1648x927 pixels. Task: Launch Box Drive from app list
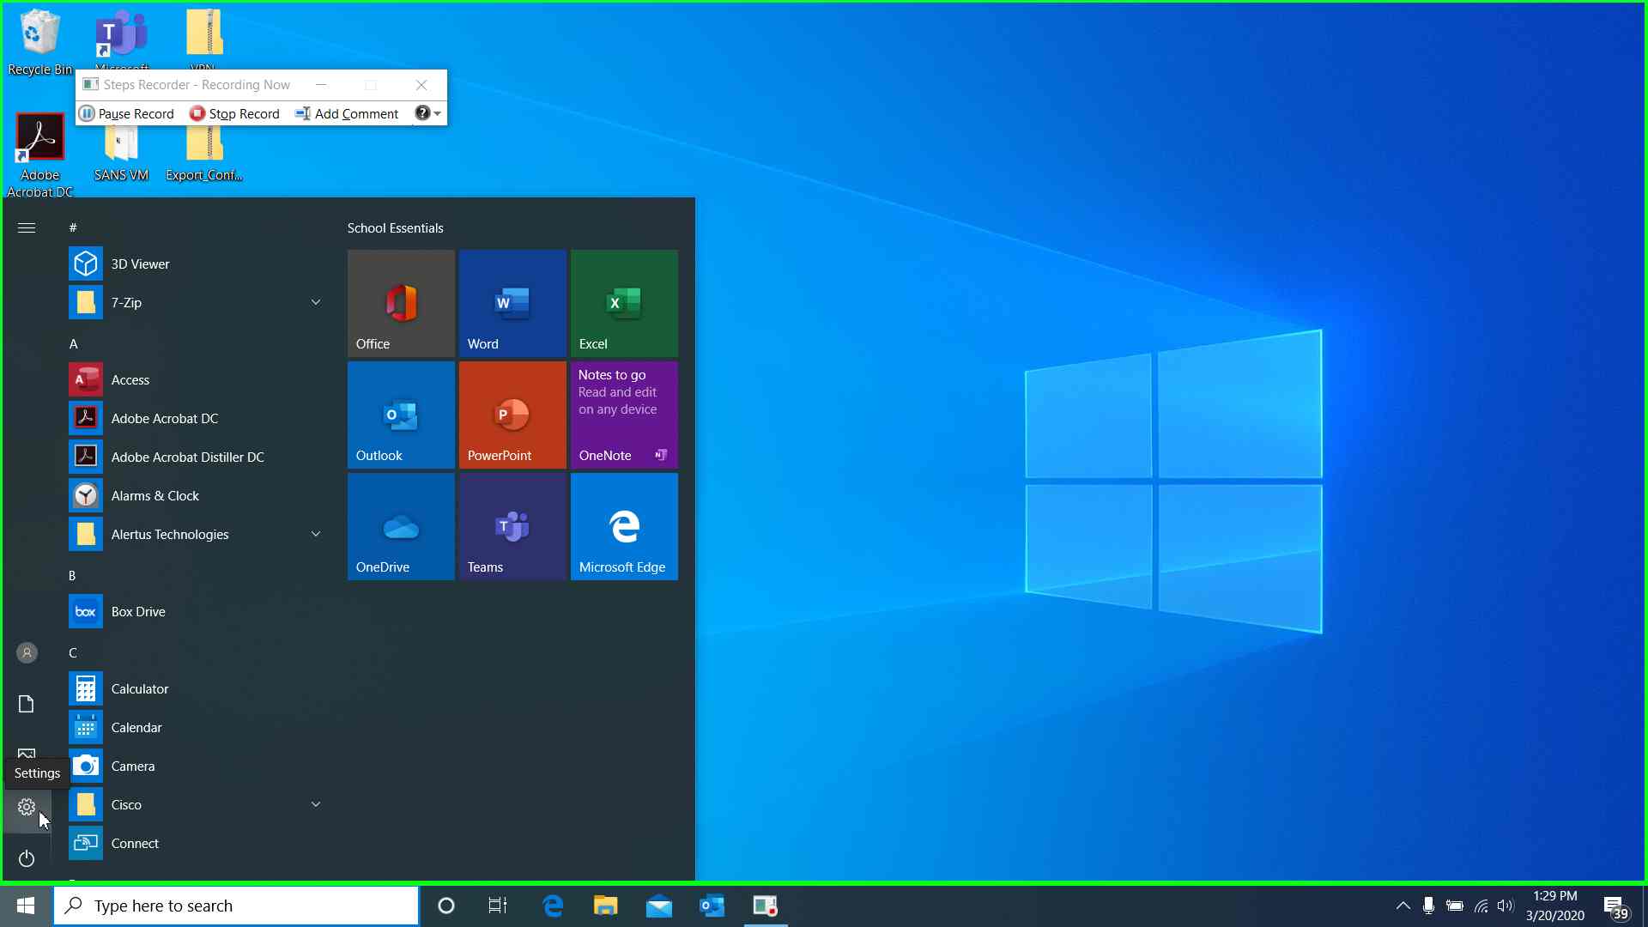click(x=197, y=611)
